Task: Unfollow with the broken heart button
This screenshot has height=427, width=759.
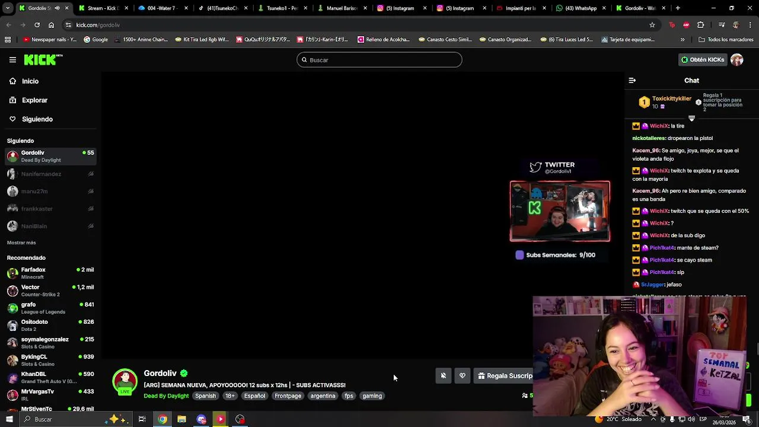Action: 463,375
